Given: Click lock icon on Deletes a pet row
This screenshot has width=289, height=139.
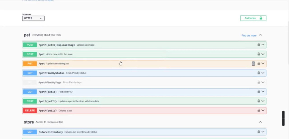Looking at the screenshot, I should point(259,110).
